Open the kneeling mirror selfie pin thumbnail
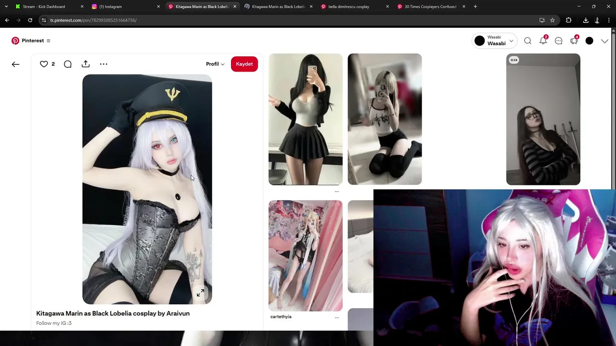The height and width of the screenshot is (346, 616). point(385,119)
